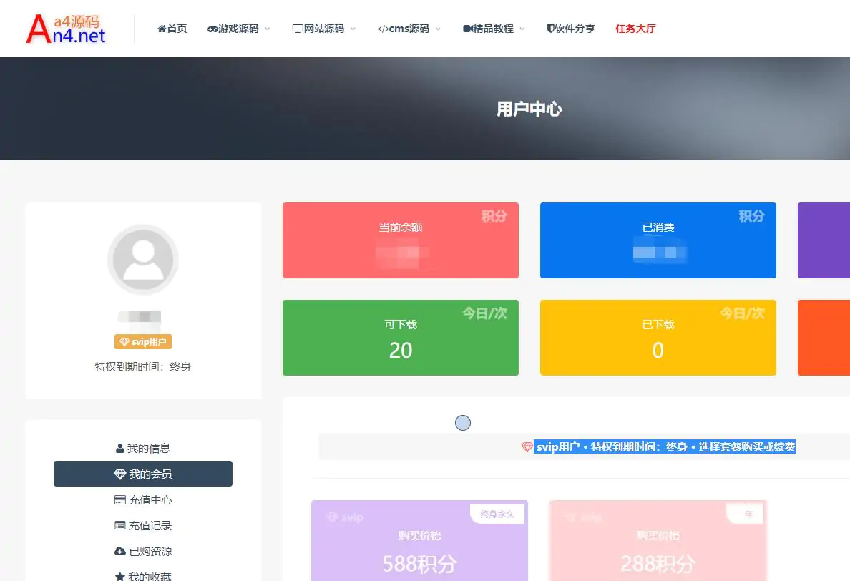The width and height of the screenshot is (850, 581).
Task: Select the 588积分 终身永久 svip plan
Action: pyautogui.click(x=419, y=541)
